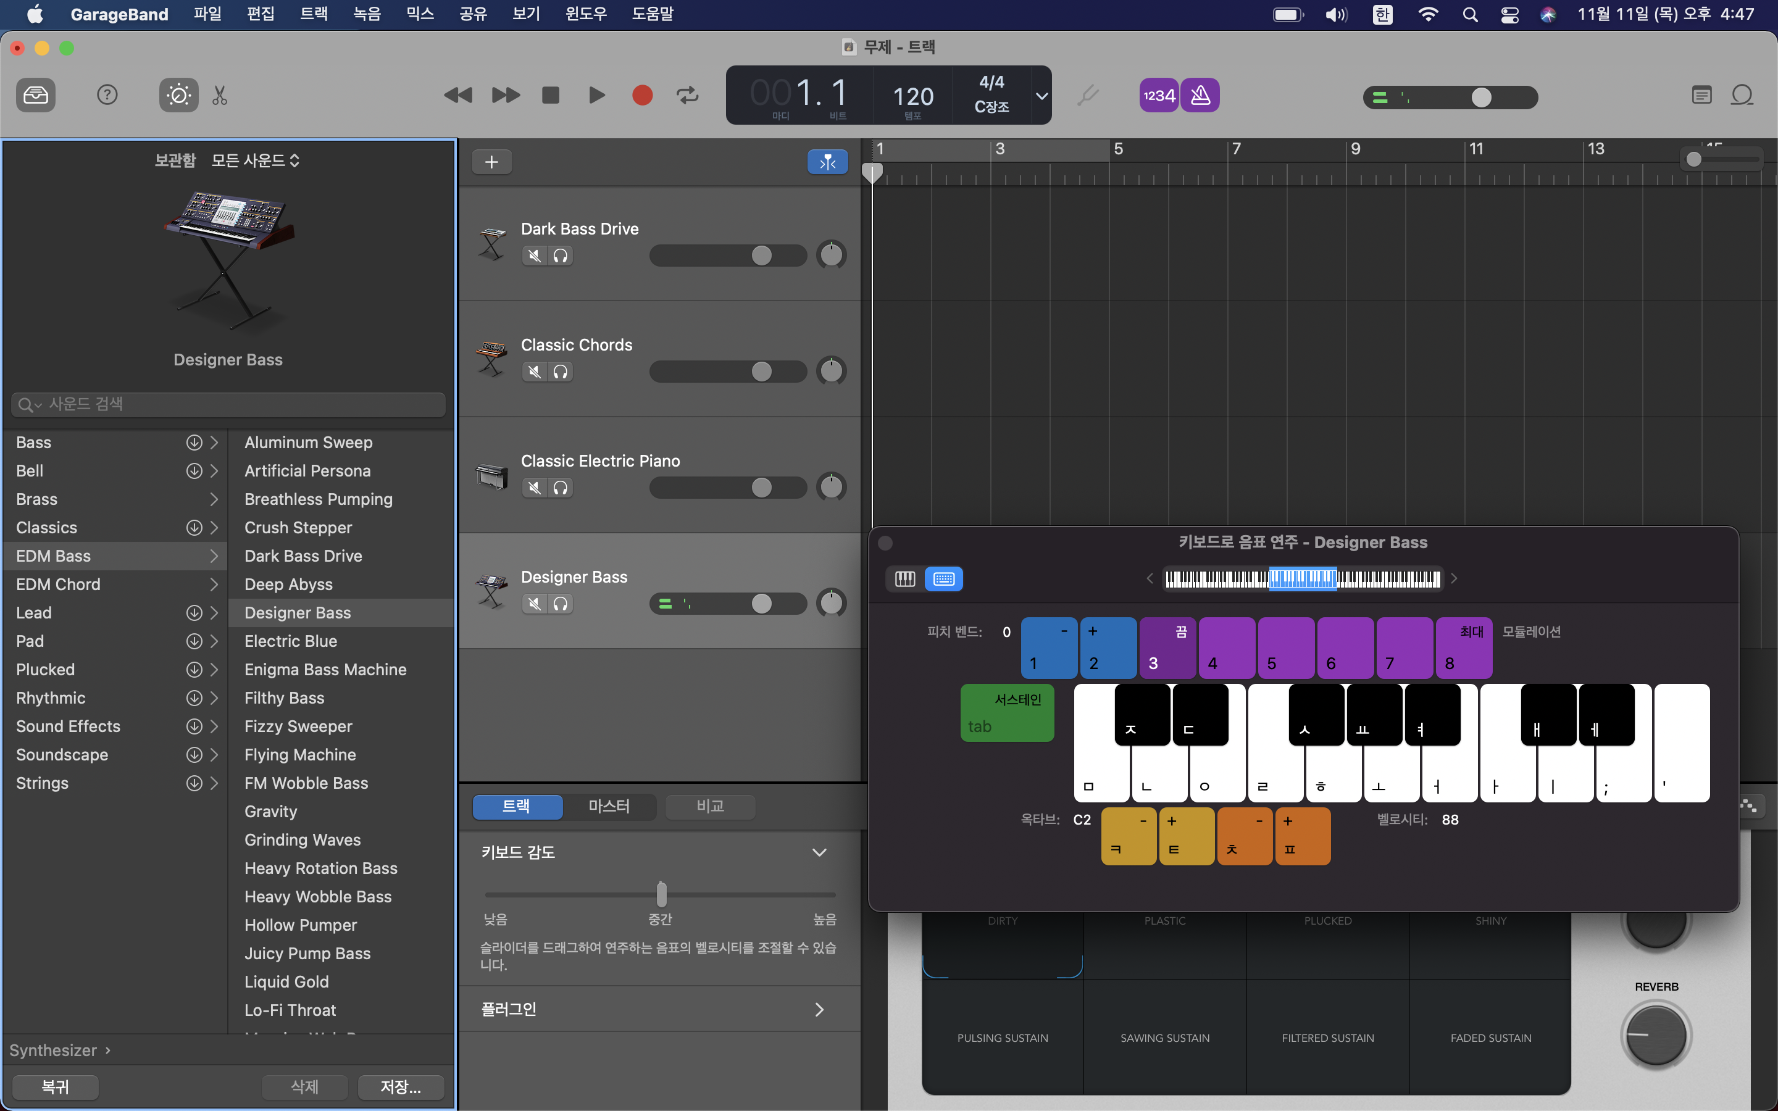This screenshot has height=1111, width=1778.
Task: Click the Quick Help question mark icon
Action: click(107, 95)
